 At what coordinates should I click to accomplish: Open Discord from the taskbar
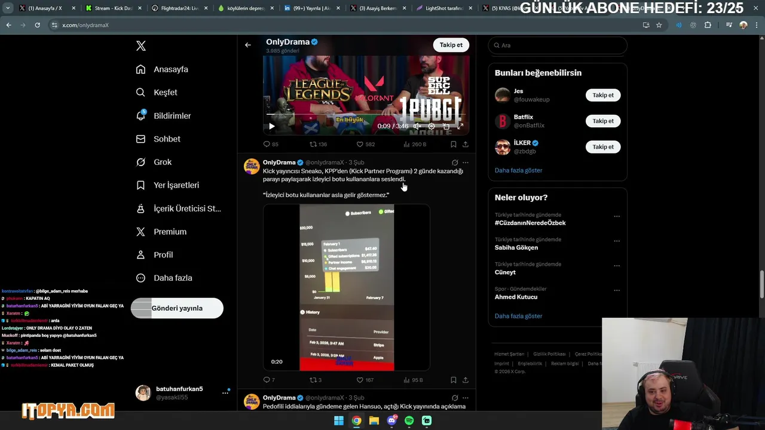pyautogui.click(x=391, y=420)
